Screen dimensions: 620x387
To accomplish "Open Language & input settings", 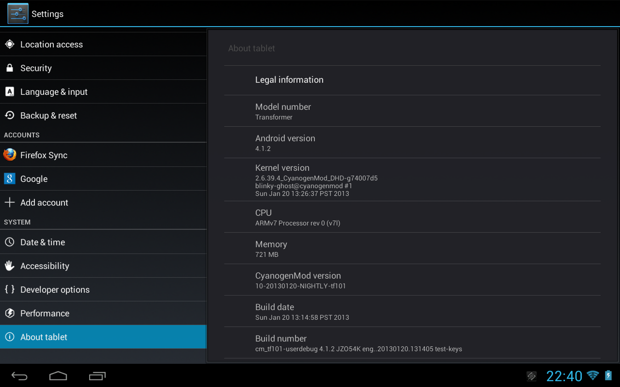I will tap(103, 92).
